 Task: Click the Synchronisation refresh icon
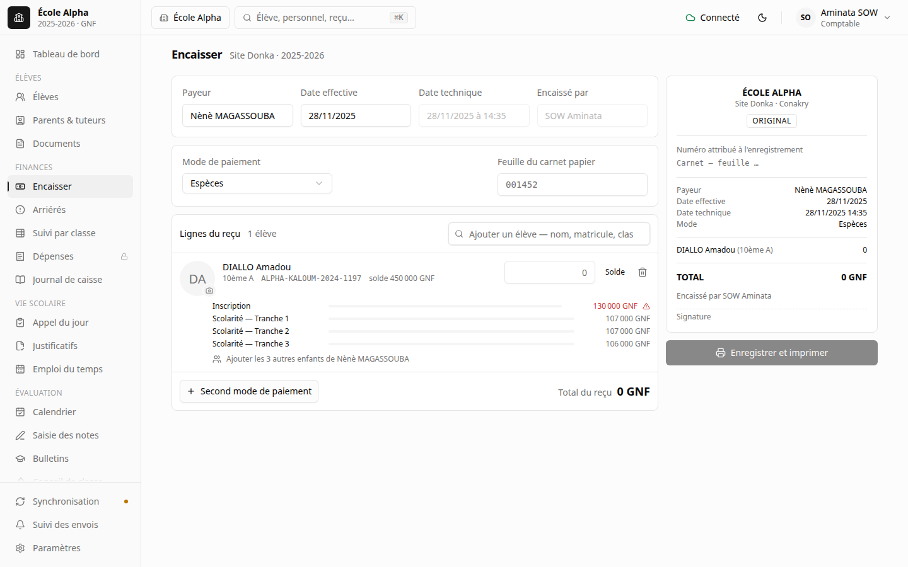[20, 501]
